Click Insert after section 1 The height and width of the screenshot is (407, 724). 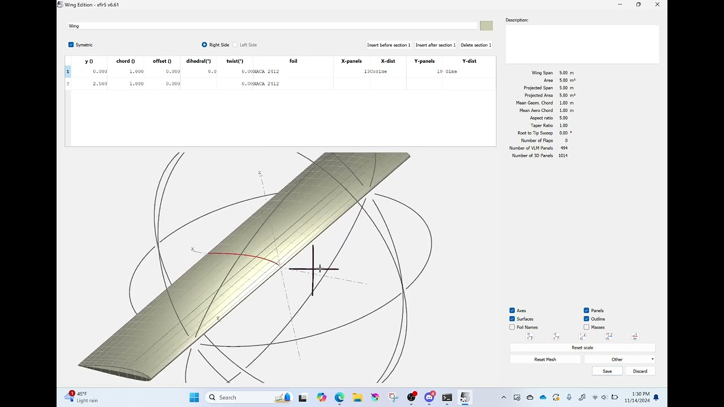[x=436, y=45]
